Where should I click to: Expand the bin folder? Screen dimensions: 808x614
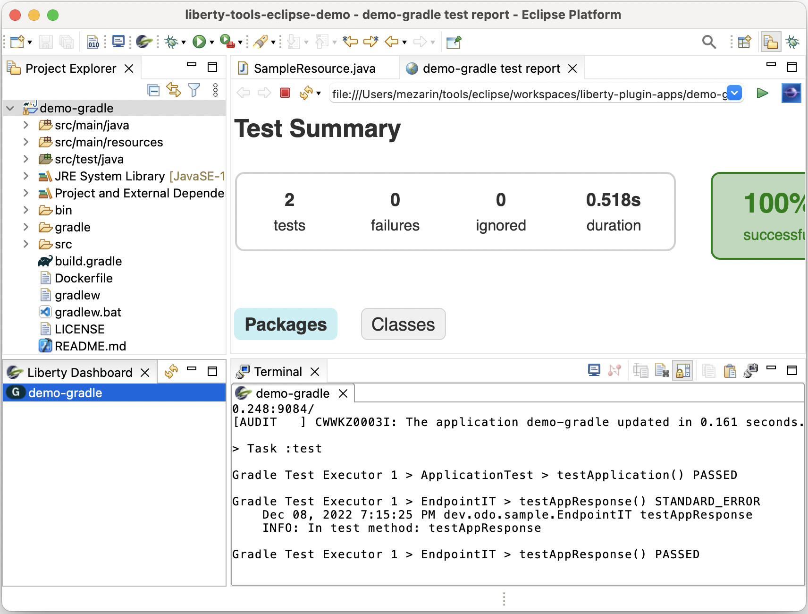[26, 210]
